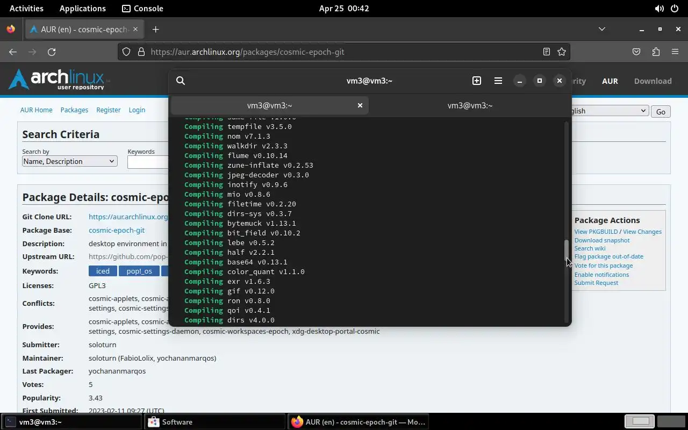Click Vote for this package link
Image resolution: width=688 pixels, height=430 pixels.
click(603, 266)
